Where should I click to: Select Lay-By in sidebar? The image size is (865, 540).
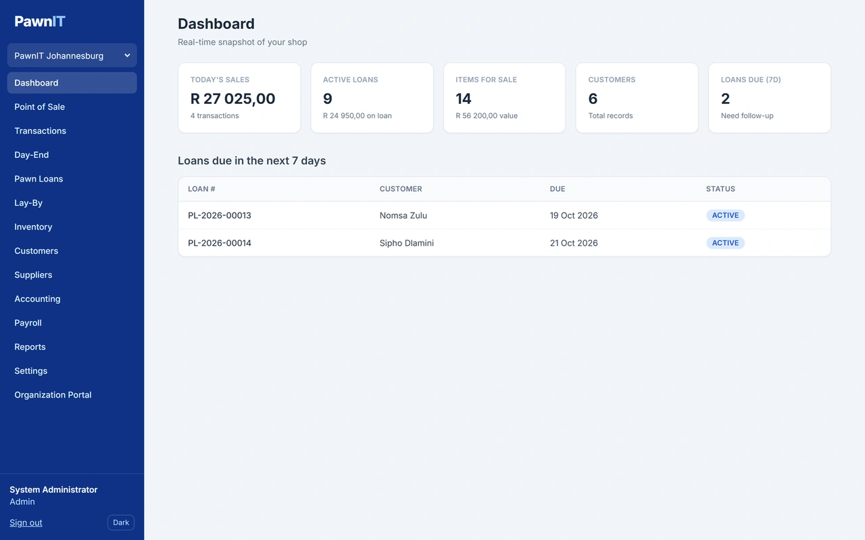point(72,202)
